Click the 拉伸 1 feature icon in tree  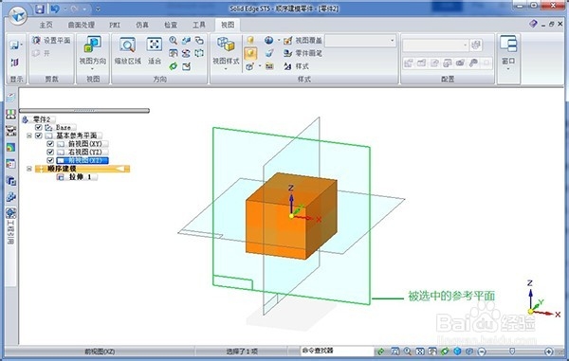(61, 177)
